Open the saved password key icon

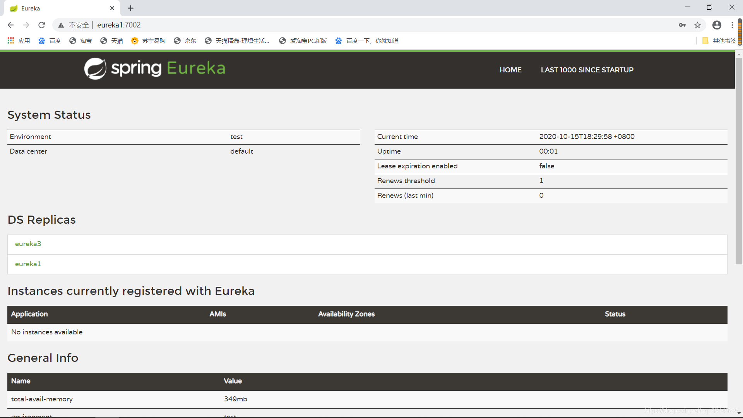pyautogui.click(x=682, y=25)
